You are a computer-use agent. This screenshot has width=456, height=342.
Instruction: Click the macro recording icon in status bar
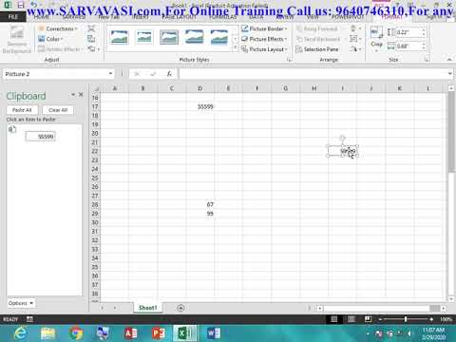29,319
